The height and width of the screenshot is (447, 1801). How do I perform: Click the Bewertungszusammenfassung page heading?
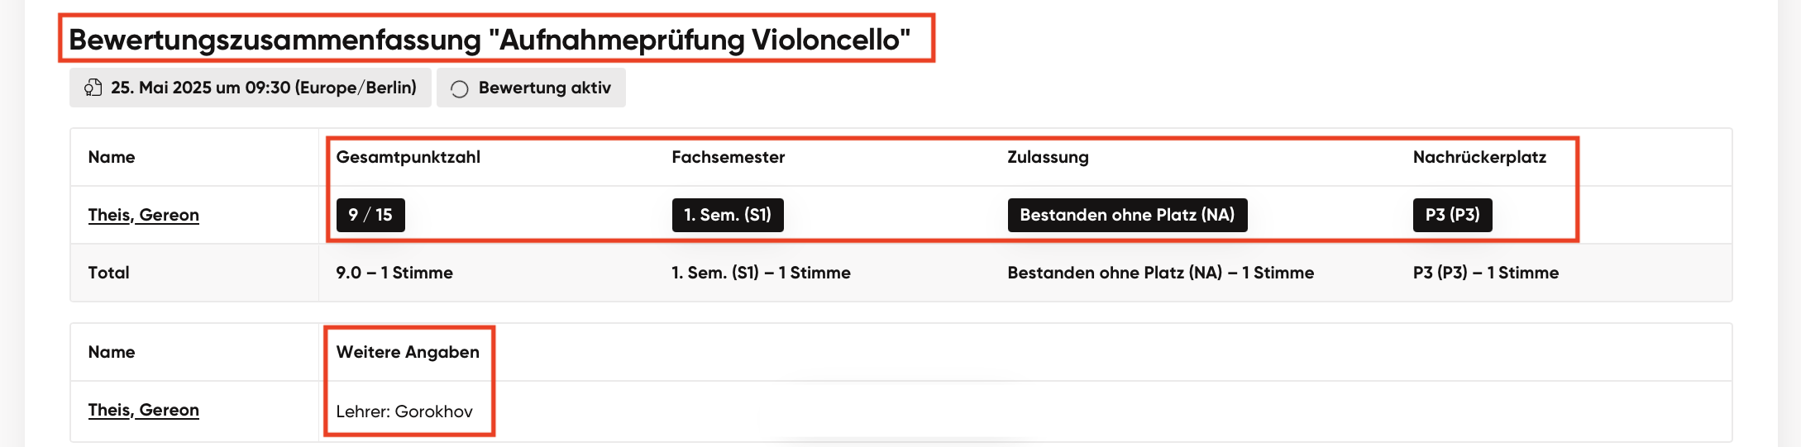point(489,40)
